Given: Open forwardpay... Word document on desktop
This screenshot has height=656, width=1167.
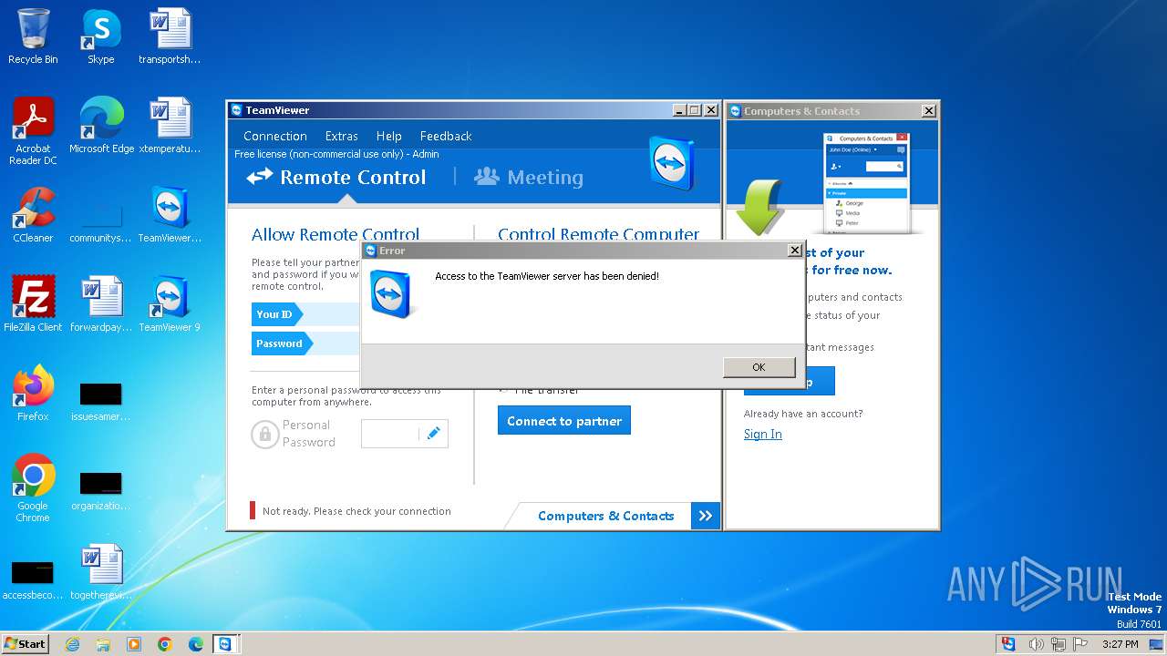Looking at the screenshot, I should click(101, 305).
